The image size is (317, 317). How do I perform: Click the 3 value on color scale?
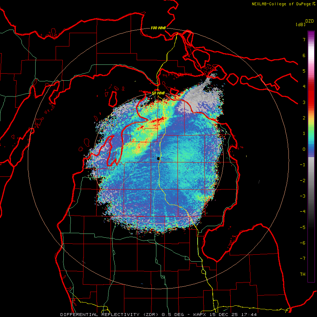tap(304, 102)
